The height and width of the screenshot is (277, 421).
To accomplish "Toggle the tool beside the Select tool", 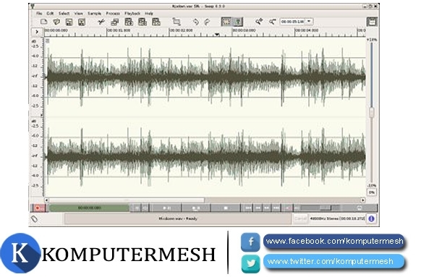I will (238, 22).
